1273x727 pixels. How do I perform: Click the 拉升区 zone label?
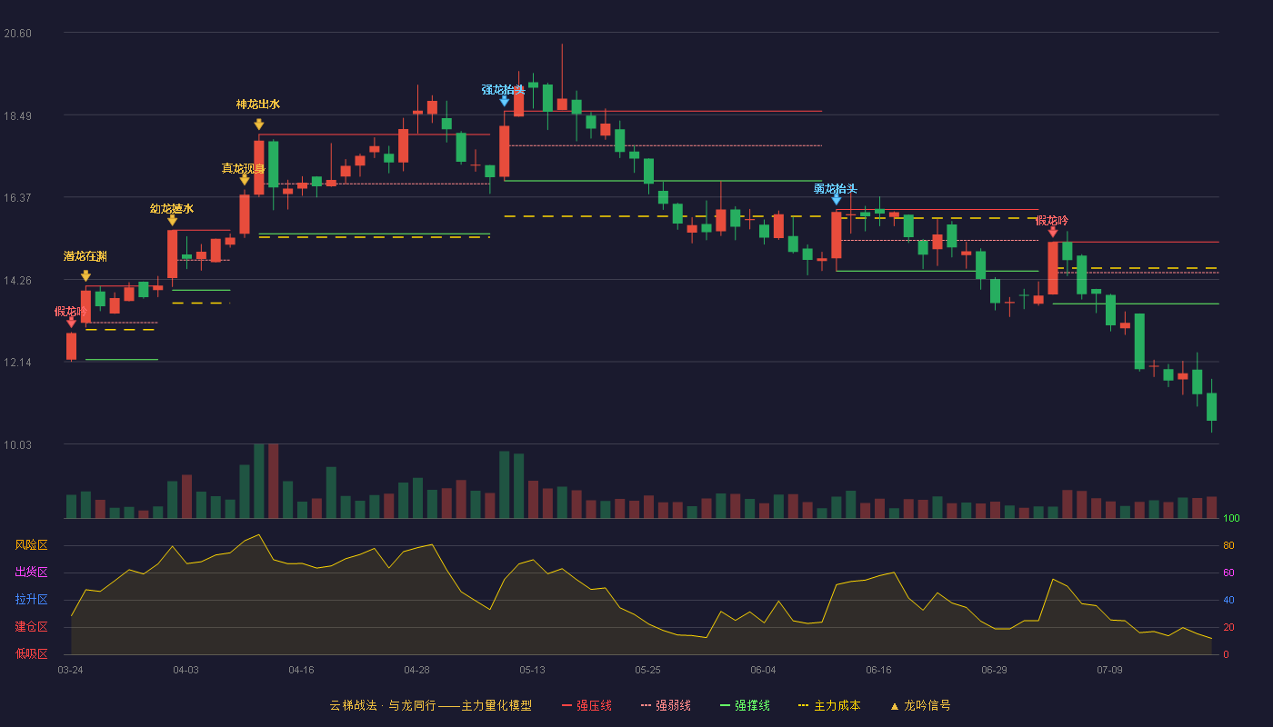(x=31, y=600)
